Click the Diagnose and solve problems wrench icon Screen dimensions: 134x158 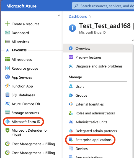tap(71, 66)
